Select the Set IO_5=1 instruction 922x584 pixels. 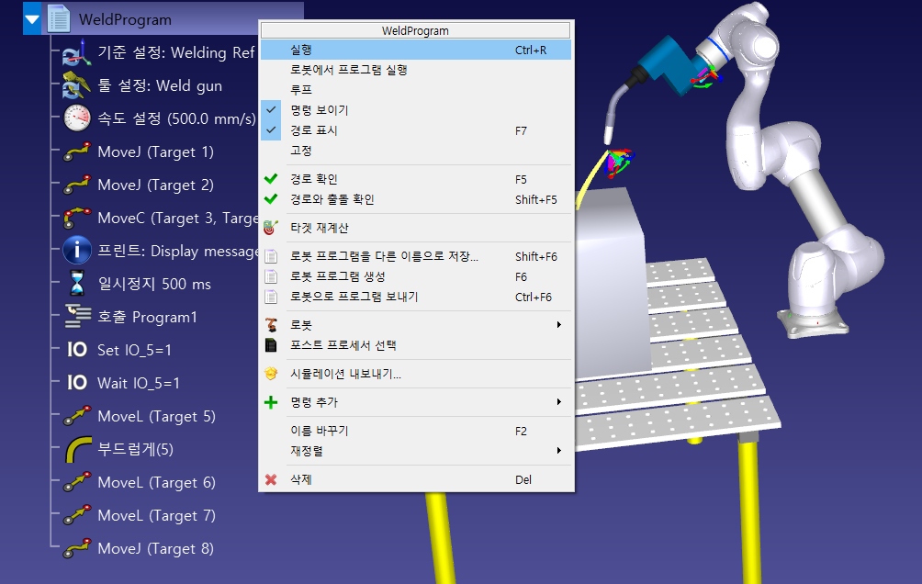click(x=134, y=350)
